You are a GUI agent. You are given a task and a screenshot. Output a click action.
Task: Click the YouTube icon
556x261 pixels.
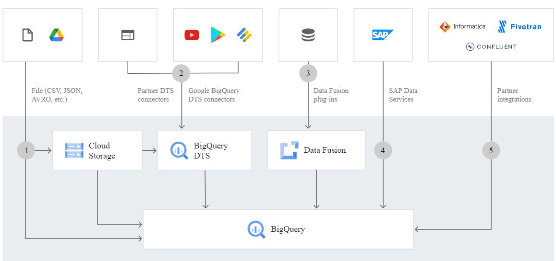(x=192, y=35)
